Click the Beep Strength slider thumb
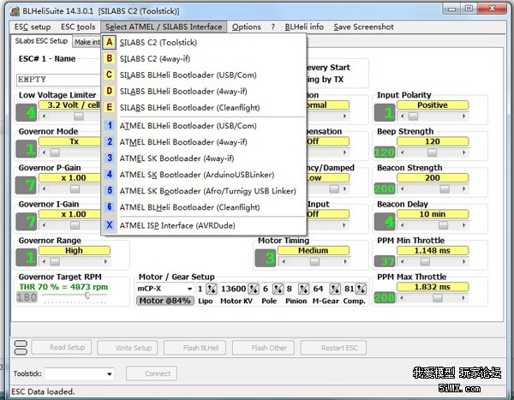The width and height of the screenshot is (514, 400). (x=432, y=152)
